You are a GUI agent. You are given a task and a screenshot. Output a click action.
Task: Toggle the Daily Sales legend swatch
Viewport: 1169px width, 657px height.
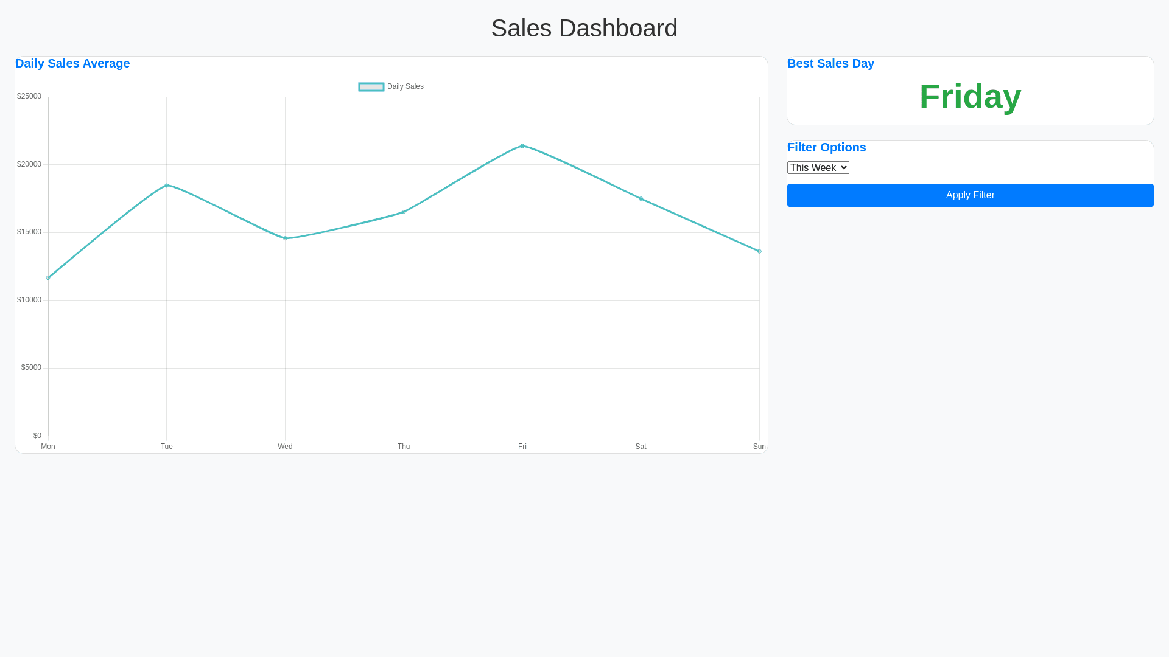tap(371, 87)
